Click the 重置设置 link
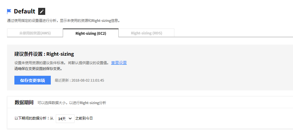 pos(119,63)
